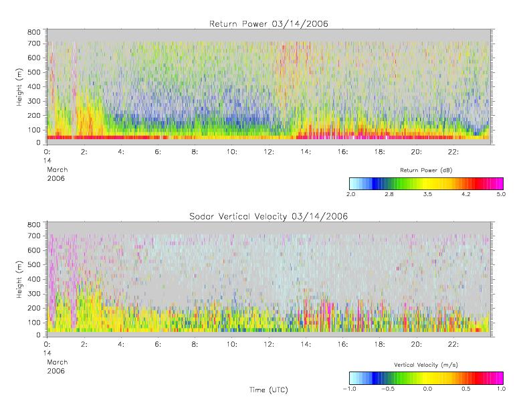Select the 'Return Power (dB)' legend label

(x=426, y=170)
